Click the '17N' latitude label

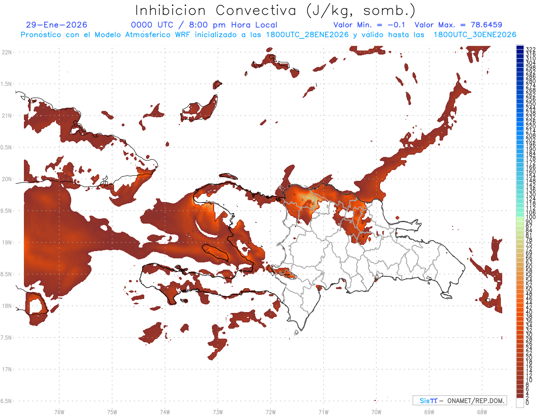point(7,370)
